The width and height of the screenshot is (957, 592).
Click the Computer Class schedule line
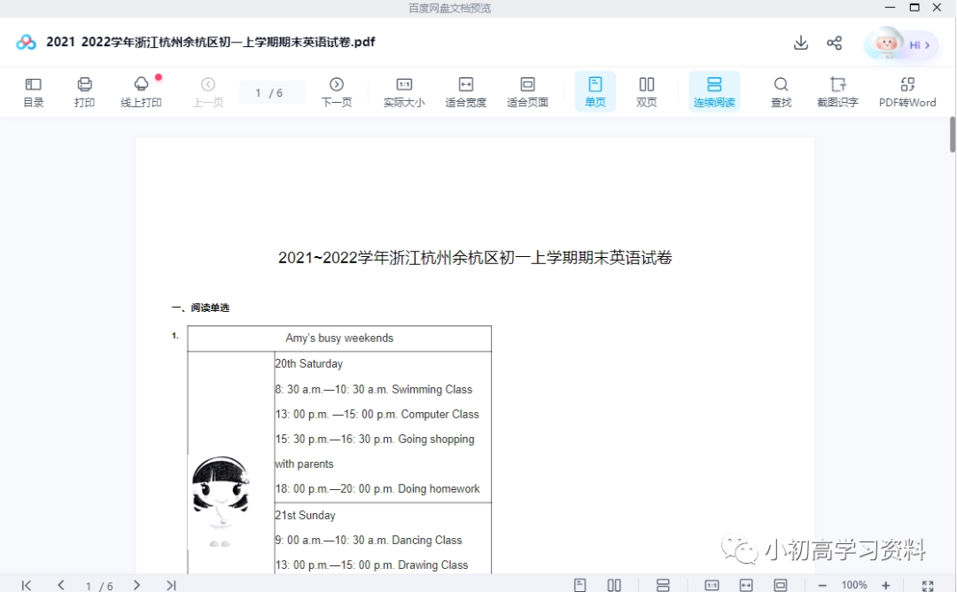point(377,415)
